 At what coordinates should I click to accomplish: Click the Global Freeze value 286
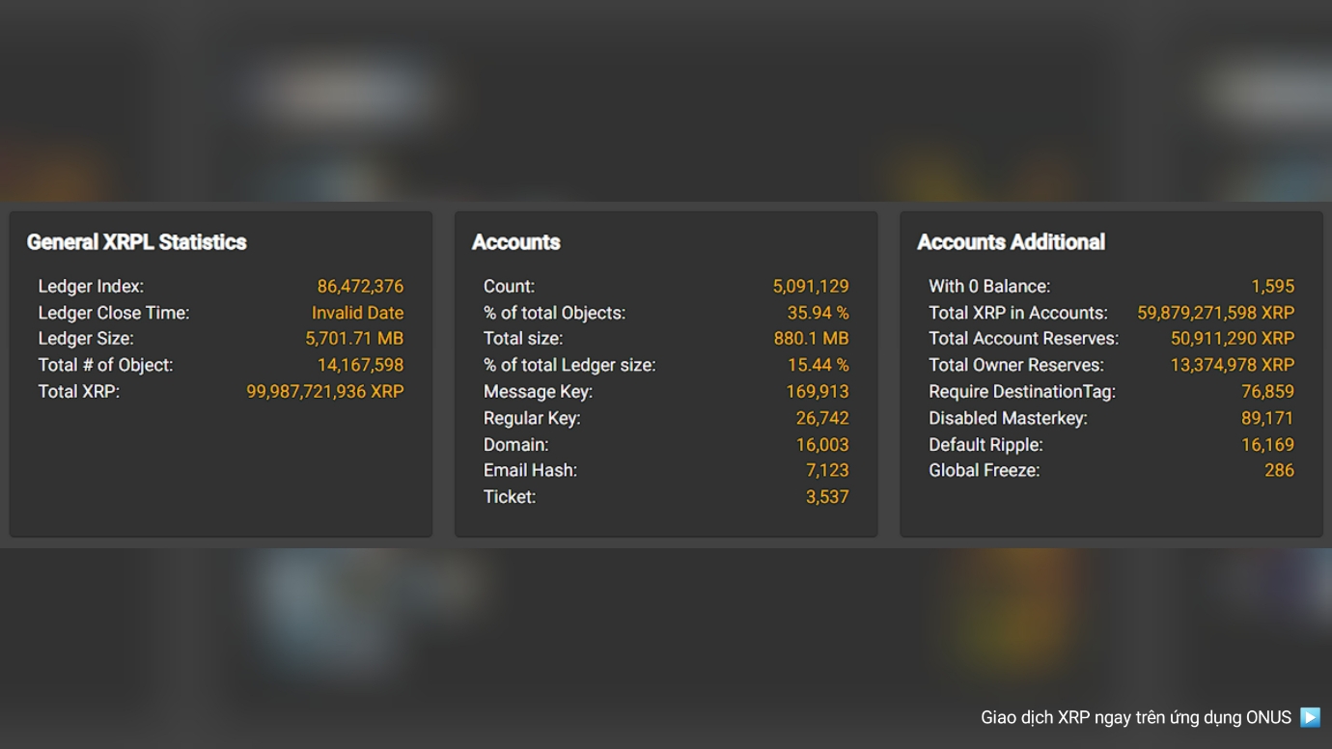point(1279,471)
